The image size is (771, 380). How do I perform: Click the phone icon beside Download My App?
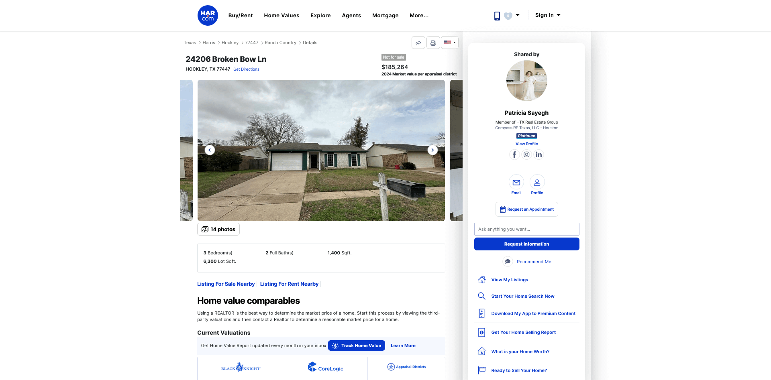click(x=481, y=313)
